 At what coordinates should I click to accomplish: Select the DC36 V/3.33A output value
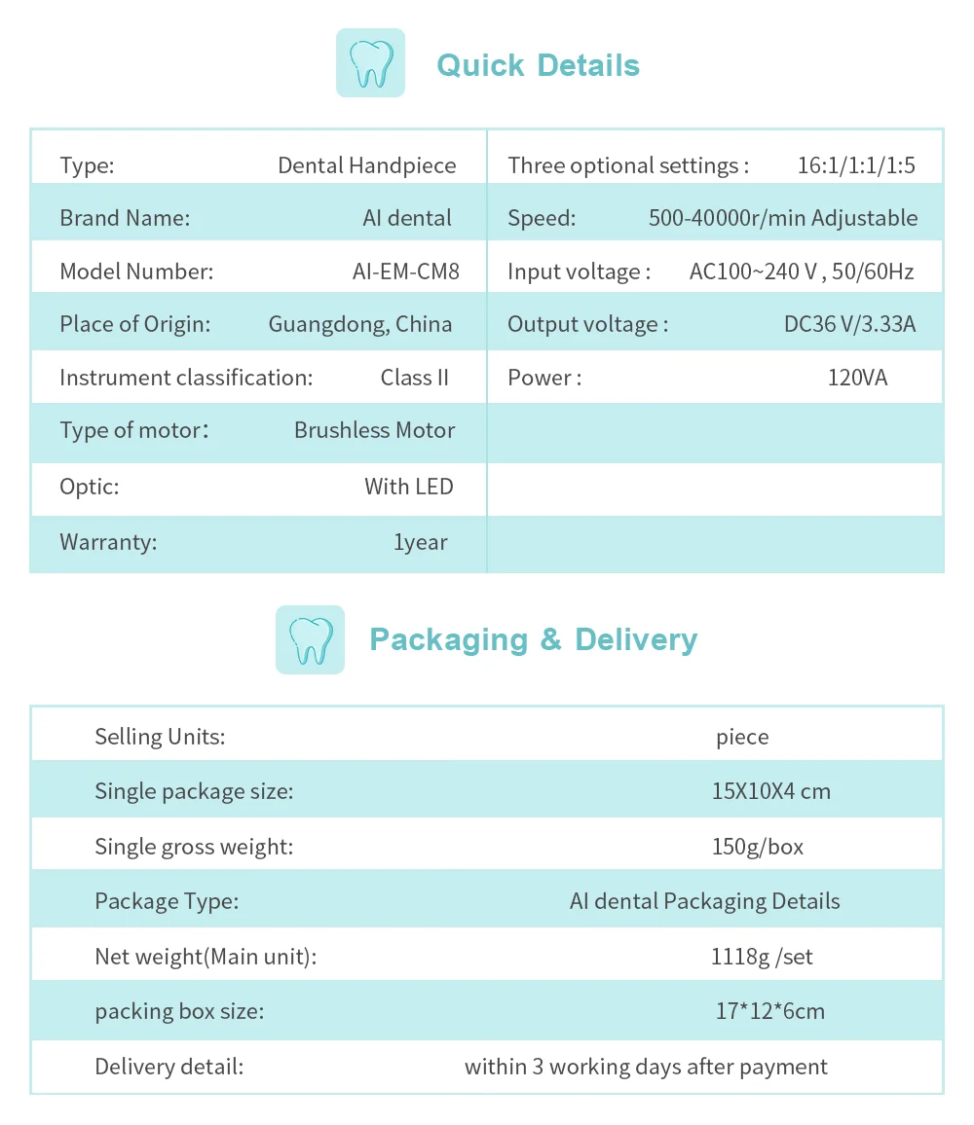click(849, 324)
